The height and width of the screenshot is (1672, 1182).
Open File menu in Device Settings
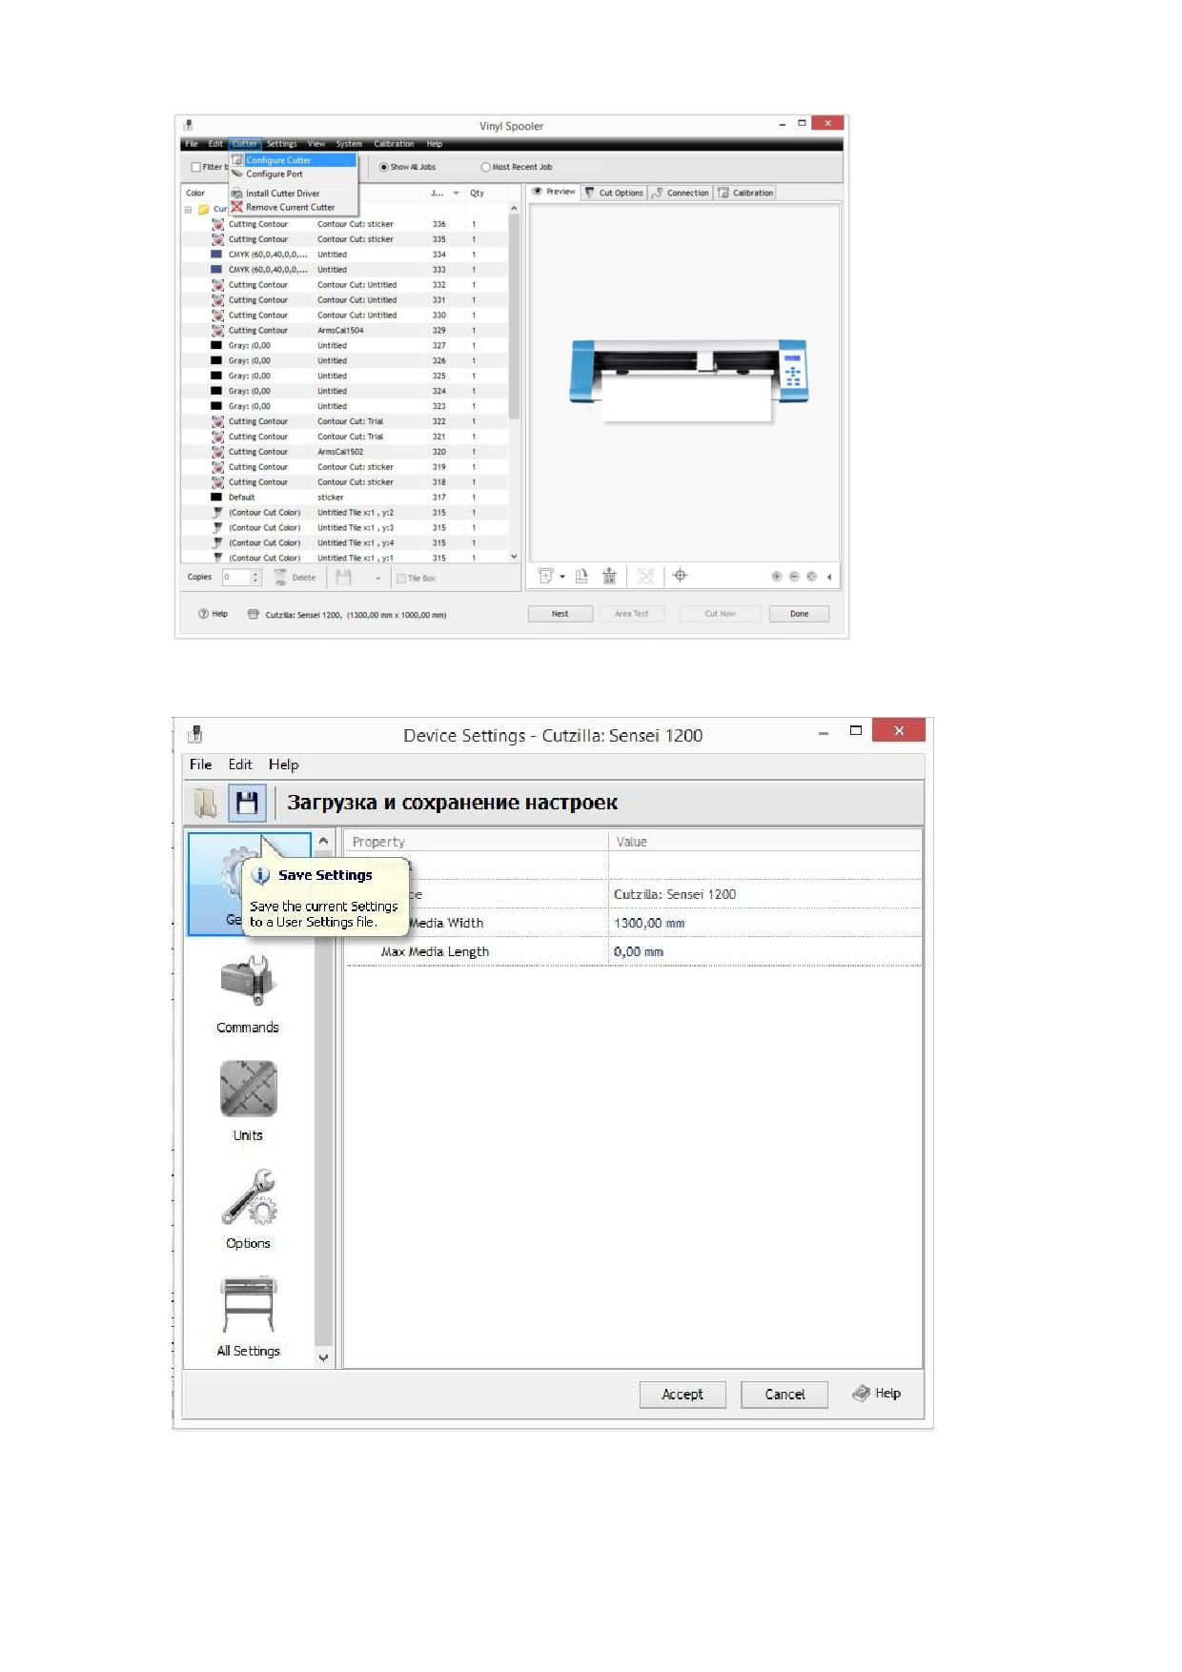point(201,765)
